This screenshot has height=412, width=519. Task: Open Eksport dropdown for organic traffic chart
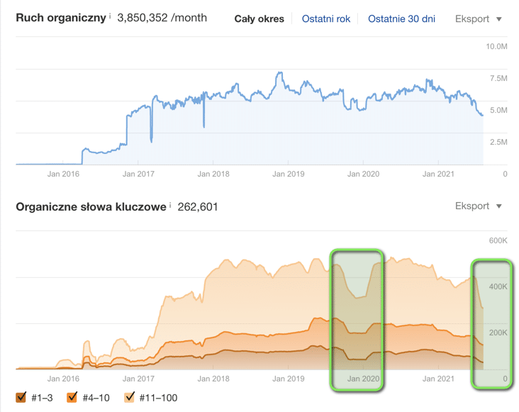pos(478,18)
